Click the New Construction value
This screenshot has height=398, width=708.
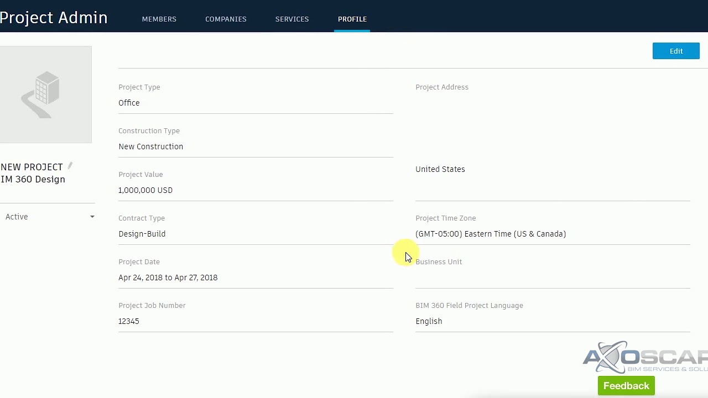(150, 146)
